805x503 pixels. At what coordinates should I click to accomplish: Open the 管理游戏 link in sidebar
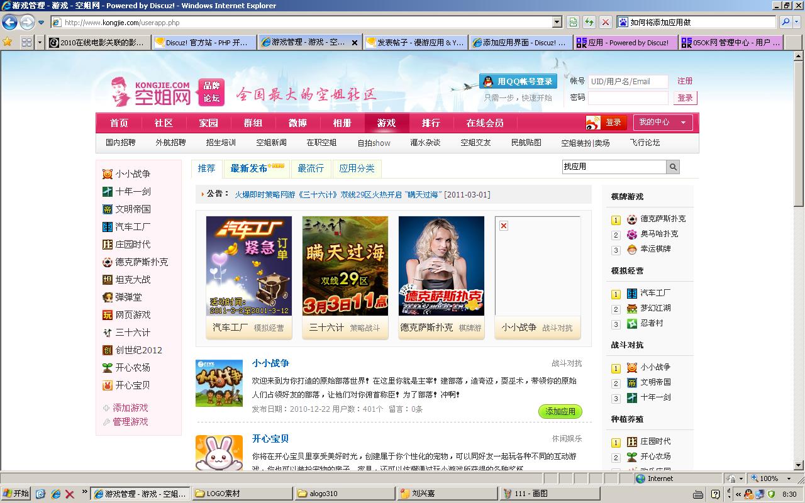pos(130,422)
